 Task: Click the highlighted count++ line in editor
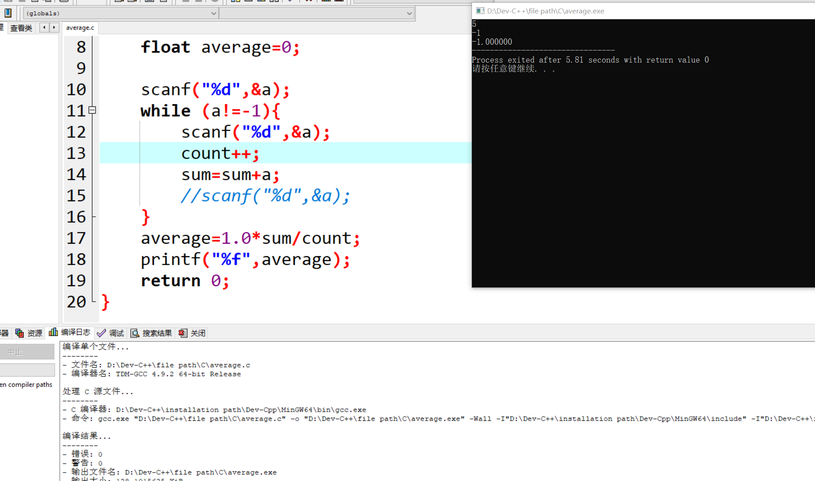[285, 153]
